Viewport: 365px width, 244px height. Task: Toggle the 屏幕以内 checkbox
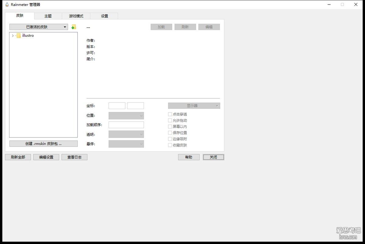pos(170,126)
